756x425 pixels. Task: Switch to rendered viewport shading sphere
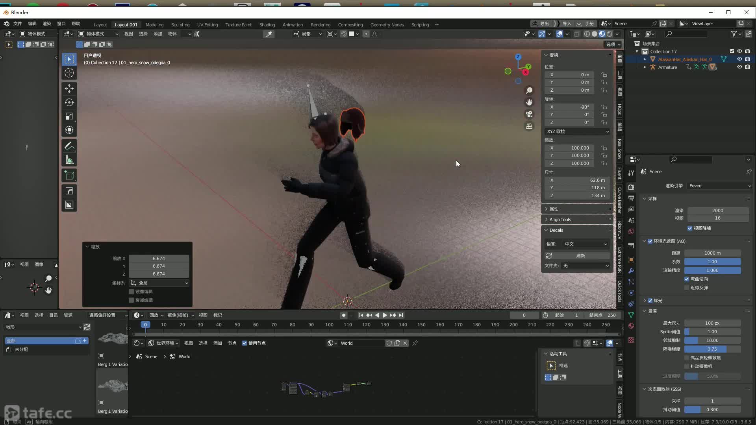(610, 34)
